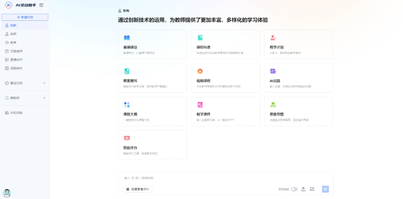Collapse the sidebar using the menu icon
Screen dimensions: 403x199
(41, 5)
